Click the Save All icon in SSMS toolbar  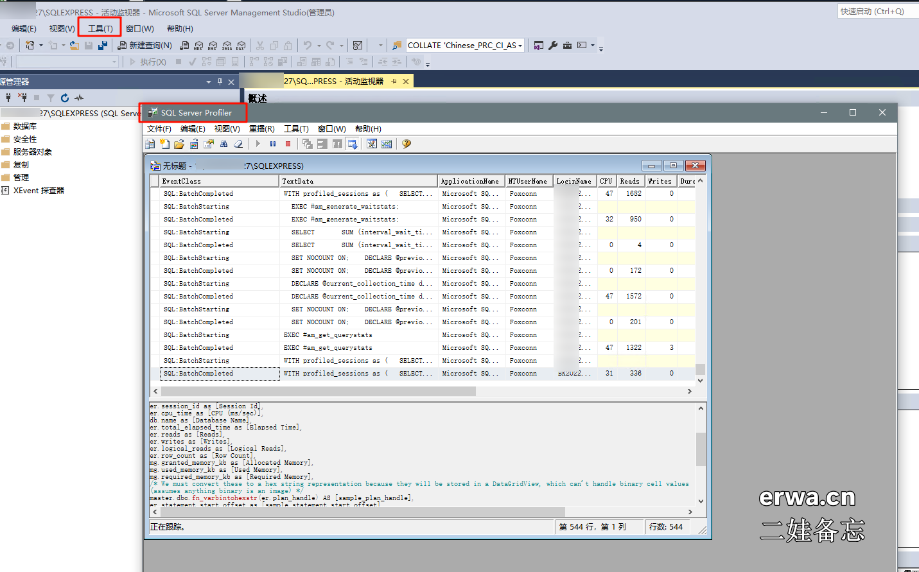coord(103,46)
